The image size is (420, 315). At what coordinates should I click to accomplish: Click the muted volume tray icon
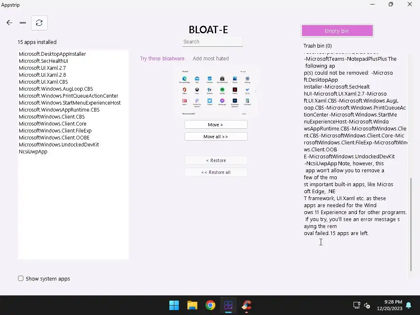(x=367, y=305)
